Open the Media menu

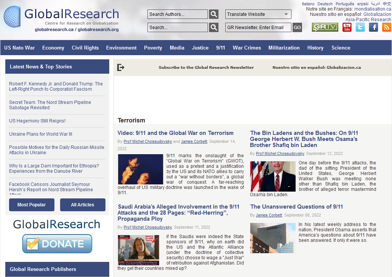(177, 48)
